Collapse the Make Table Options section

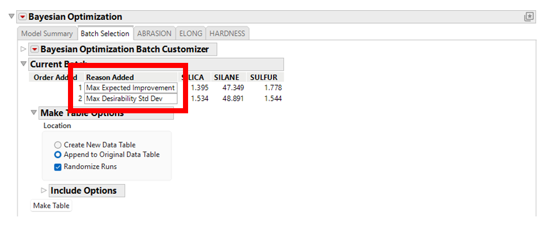(x=34, y=113)
